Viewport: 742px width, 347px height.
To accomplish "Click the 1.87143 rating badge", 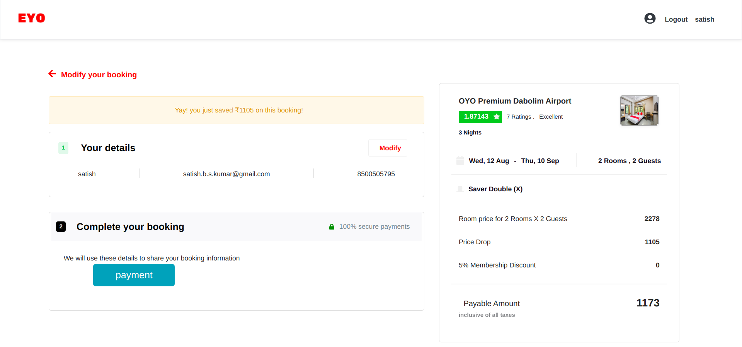I will coord(480,117).
